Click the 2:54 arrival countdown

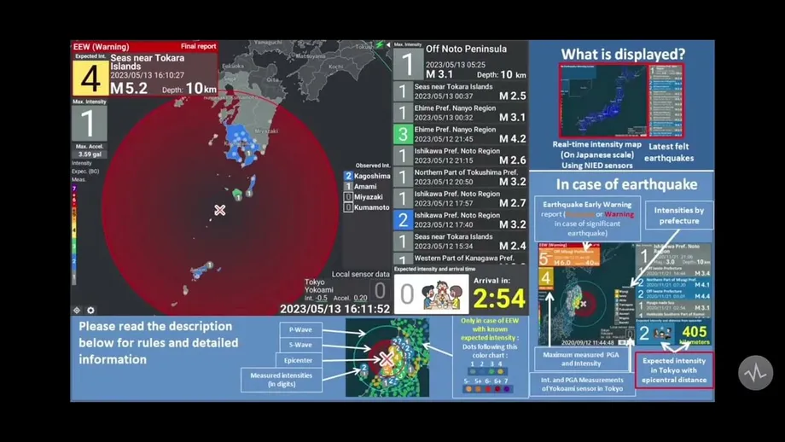pyautogui.click(x=499, y=299)
